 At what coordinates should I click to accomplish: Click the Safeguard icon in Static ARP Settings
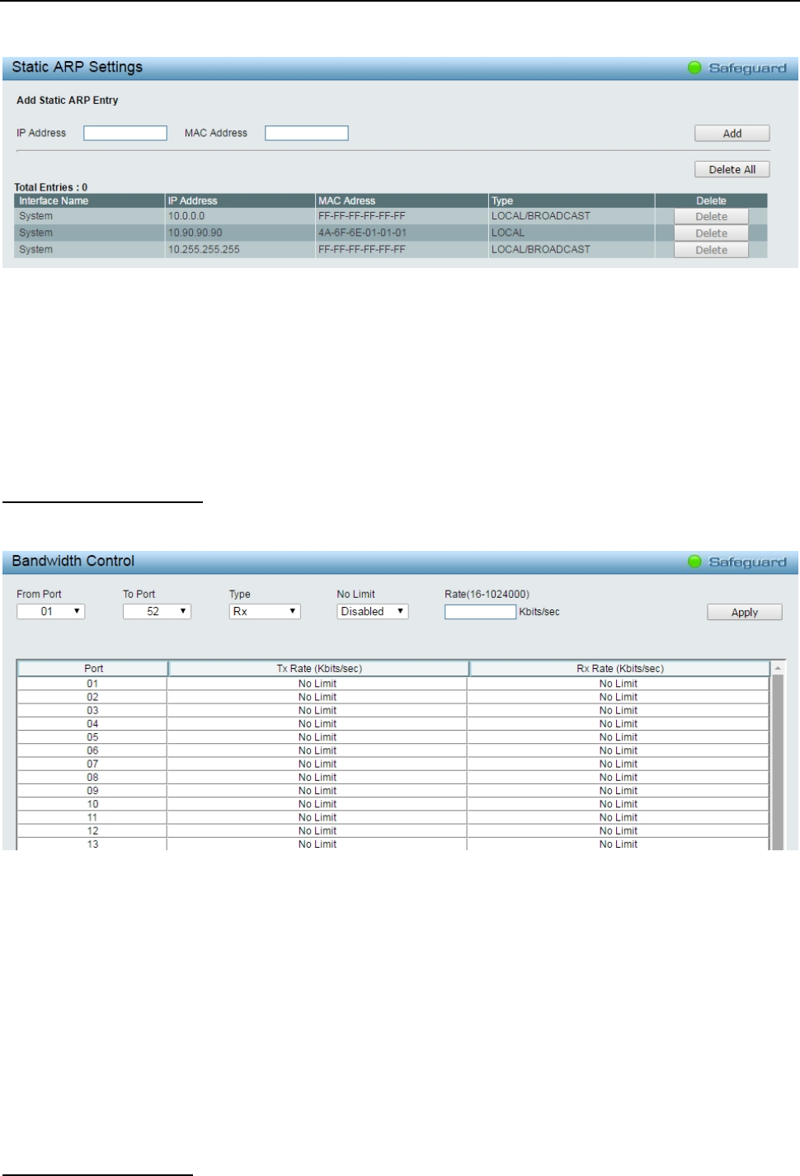(694, 68)
